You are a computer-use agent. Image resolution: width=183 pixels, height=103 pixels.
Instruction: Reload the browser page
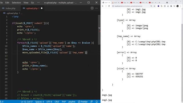(109, 6)
